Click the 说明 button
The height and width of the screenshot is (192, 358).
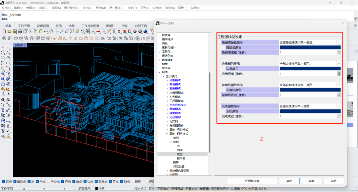[333, 181]
